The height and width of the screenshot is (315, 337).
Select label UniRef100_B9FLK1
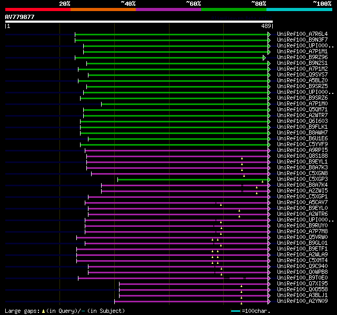(302, 127)
